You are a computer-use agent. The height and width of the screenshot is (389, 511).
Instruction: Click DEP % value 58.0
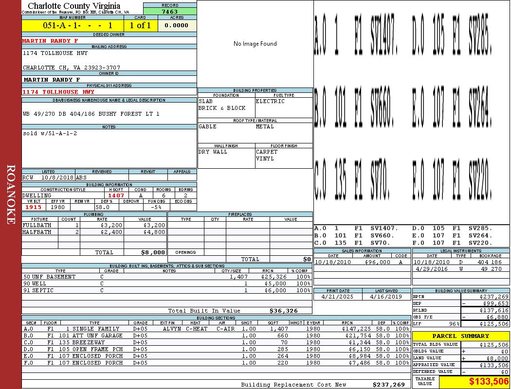click(102, 207)
